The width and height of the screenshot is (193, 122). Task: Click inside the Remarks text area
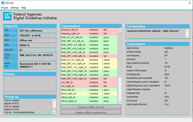tap(30, 84)
